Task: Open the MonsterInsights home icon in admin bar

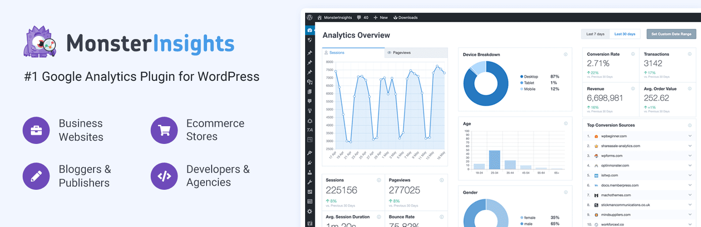Action: 320,17
